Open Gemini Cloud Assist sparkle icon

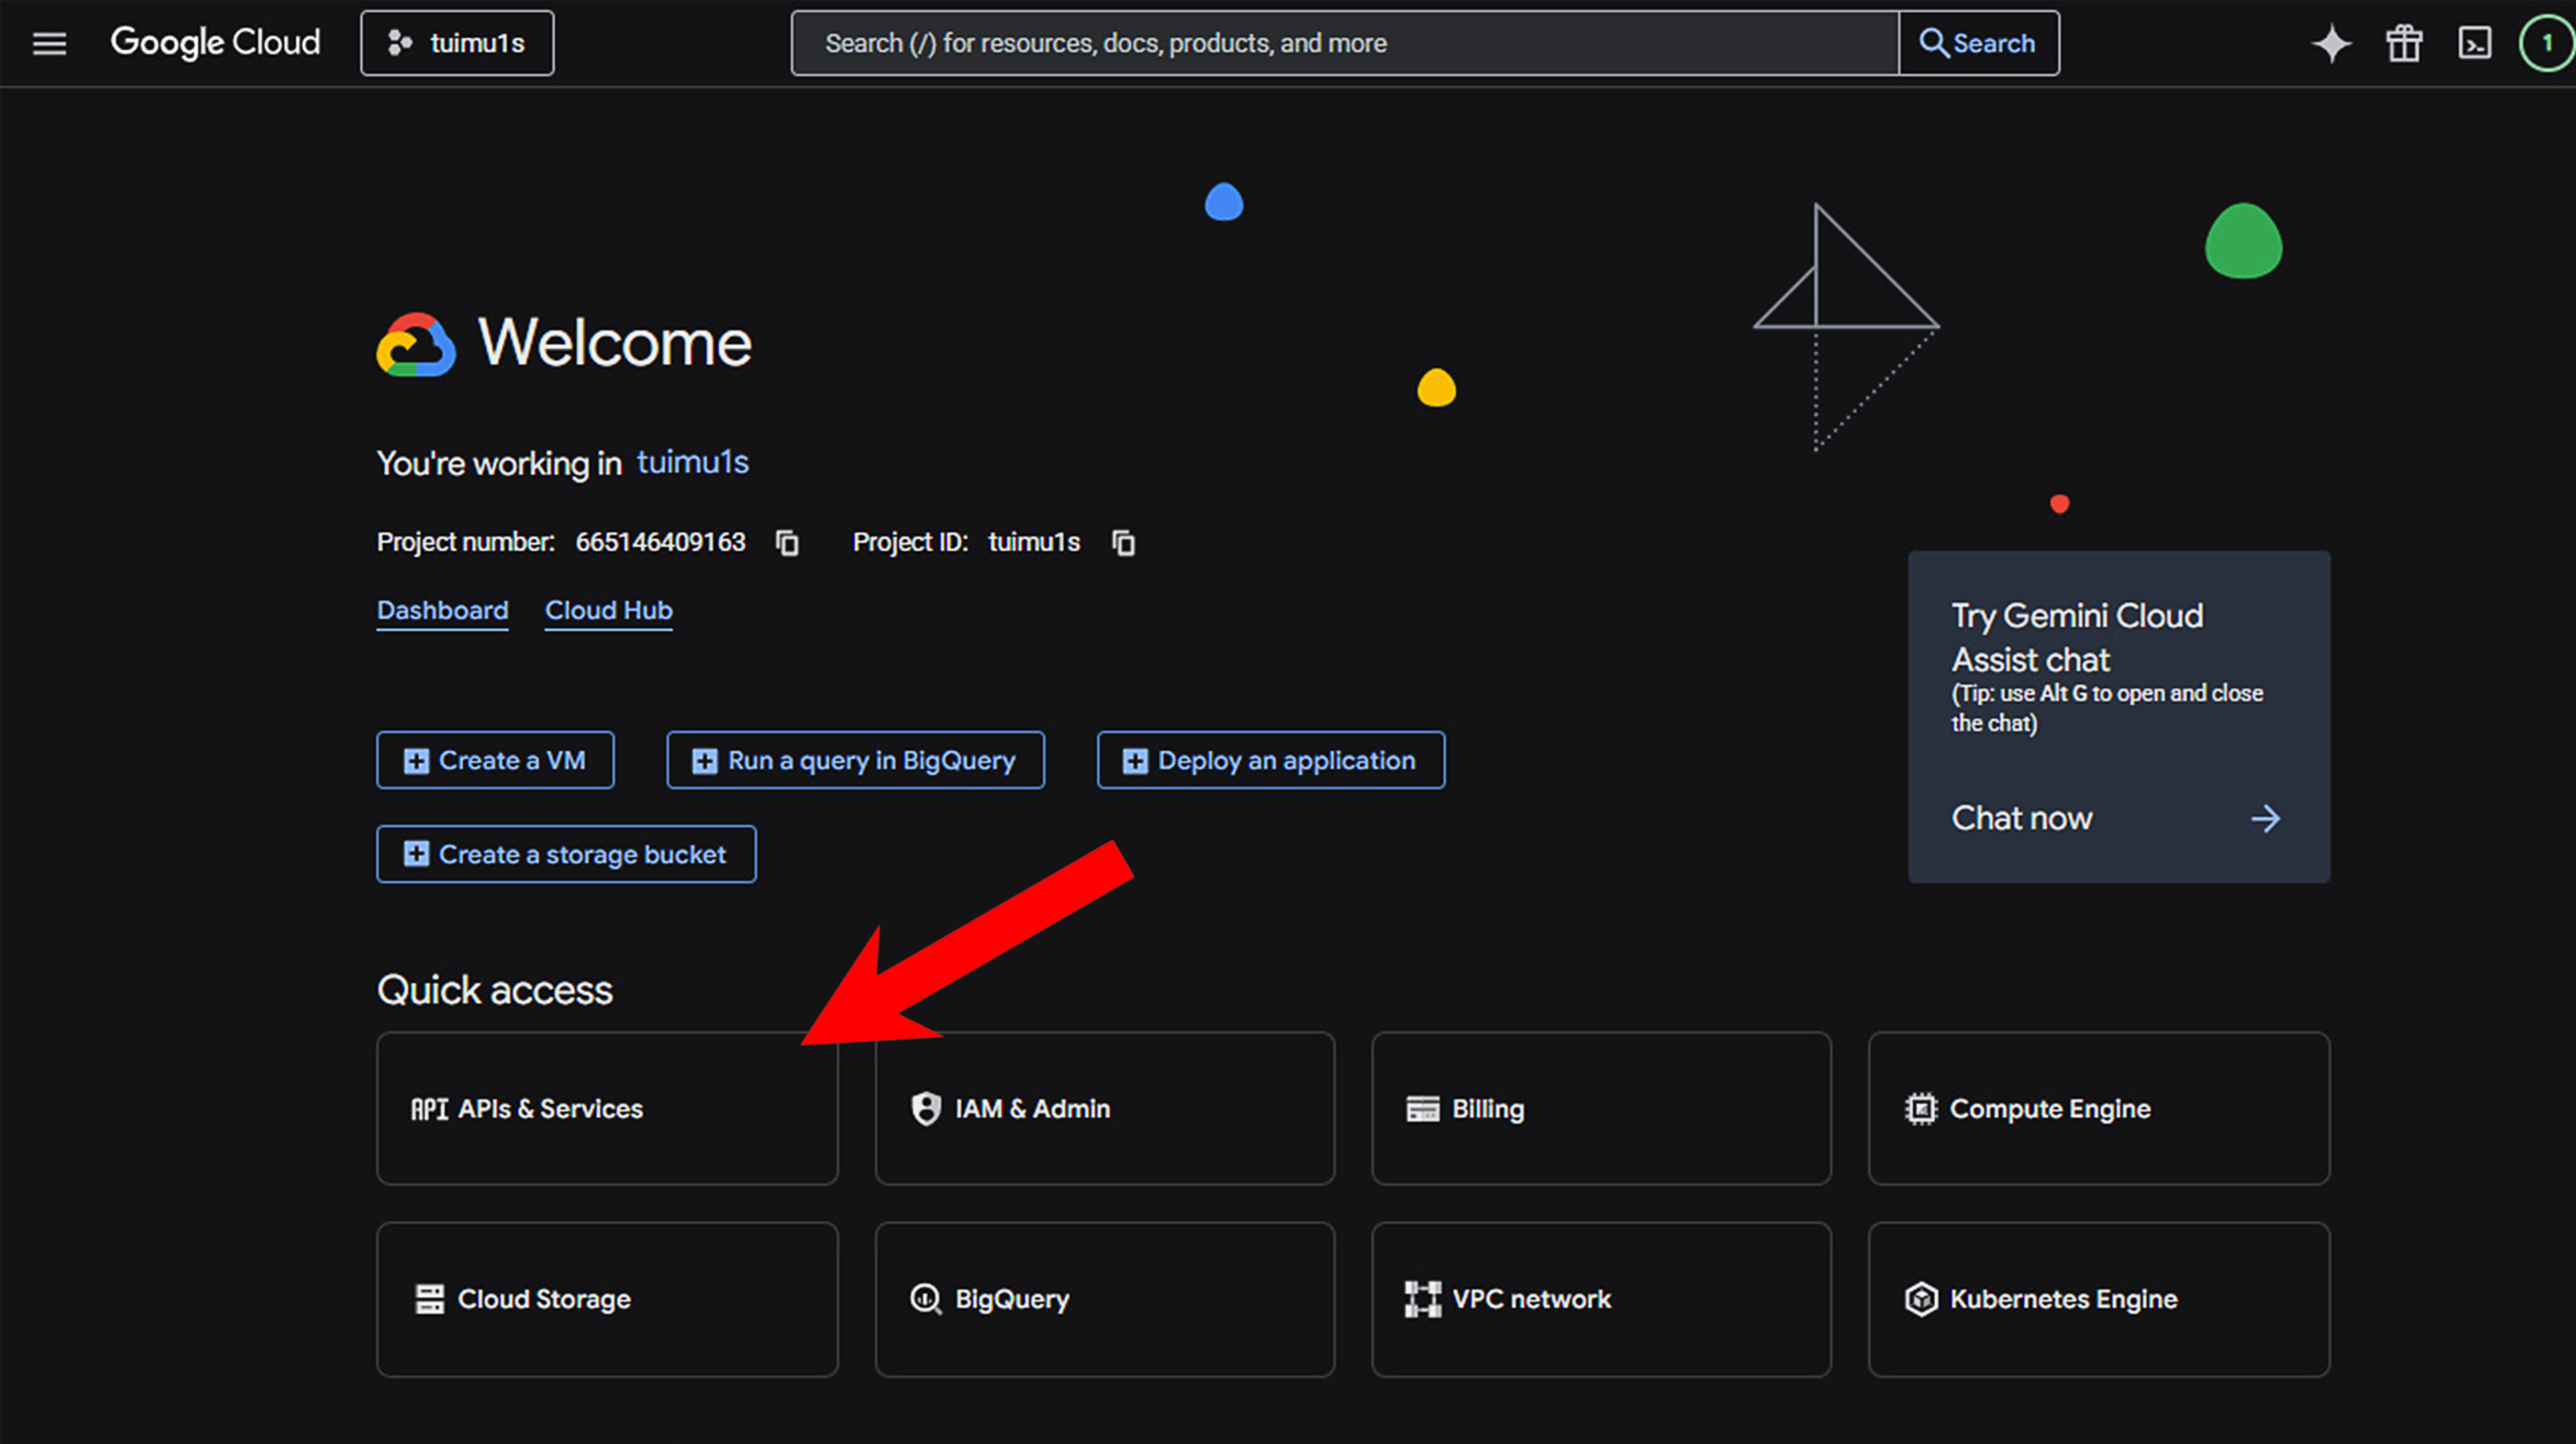(x=2331, y=43)
